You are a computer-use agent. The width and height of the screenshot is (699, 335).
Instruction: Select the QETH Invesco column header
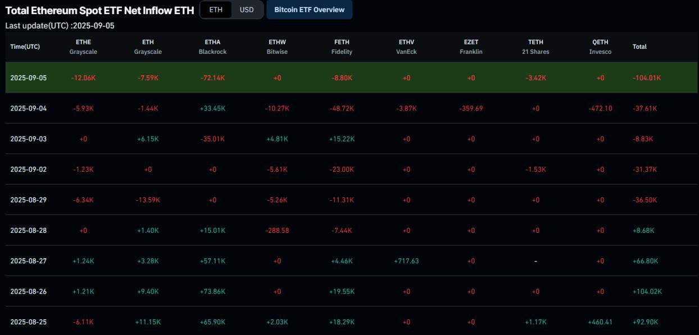click(600, 47)
